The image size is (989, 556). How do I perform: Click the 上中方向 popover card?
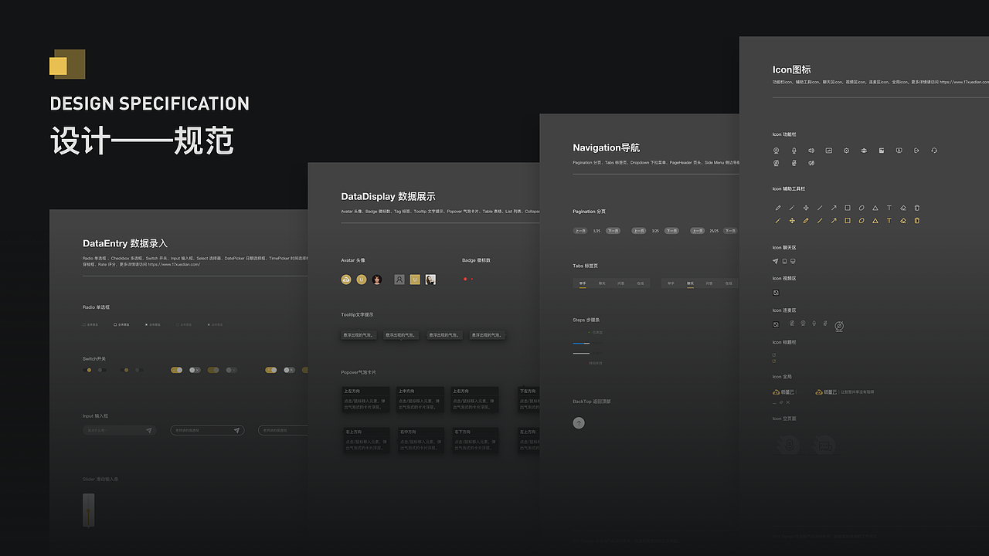pyautogui.click(x=420, y=398)
